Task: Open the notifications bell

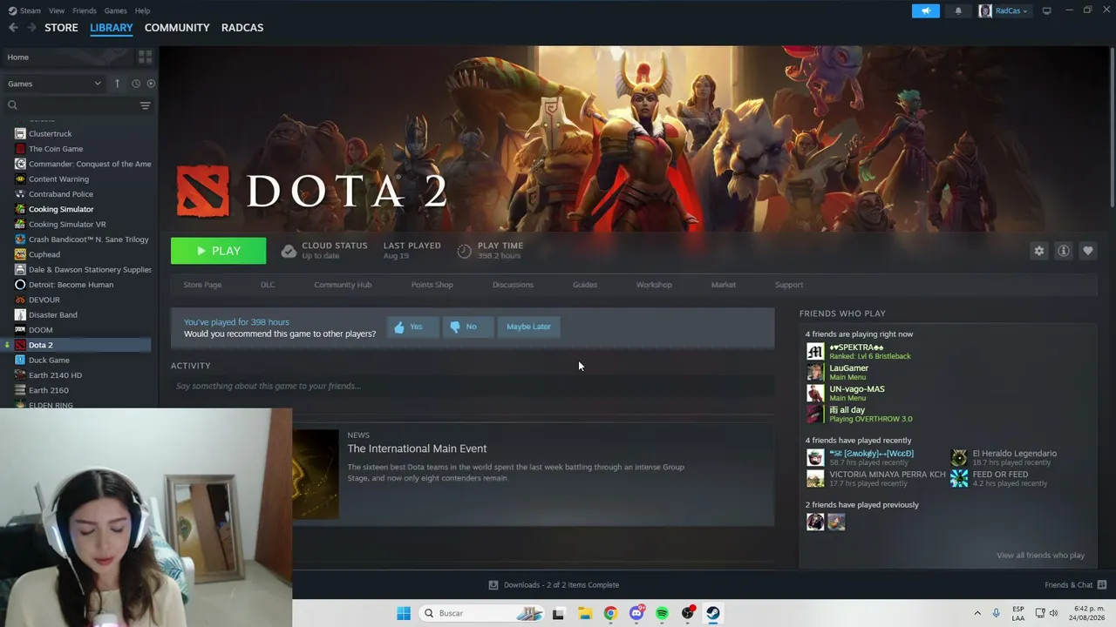Action: click(958, 10)
